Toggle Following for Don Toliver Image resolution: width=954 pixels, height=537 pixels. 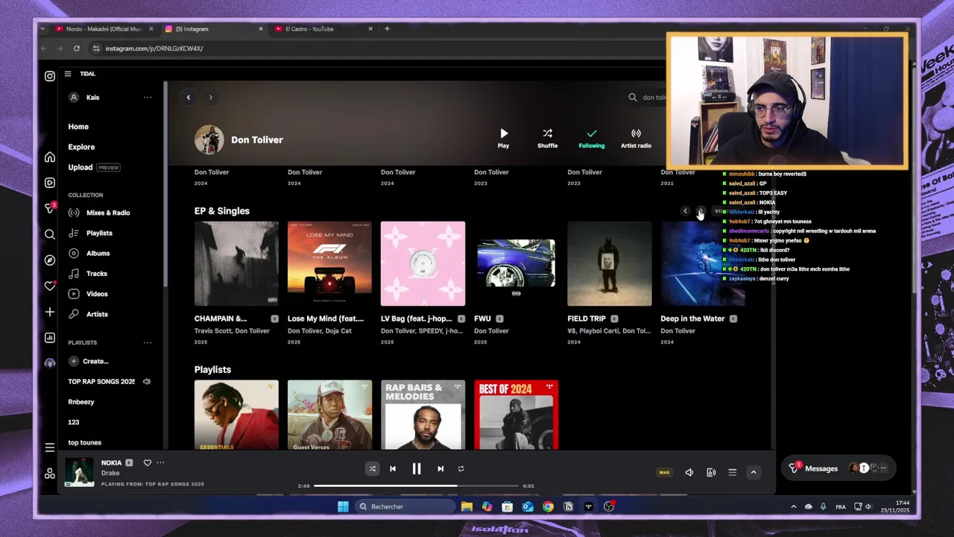592,138
